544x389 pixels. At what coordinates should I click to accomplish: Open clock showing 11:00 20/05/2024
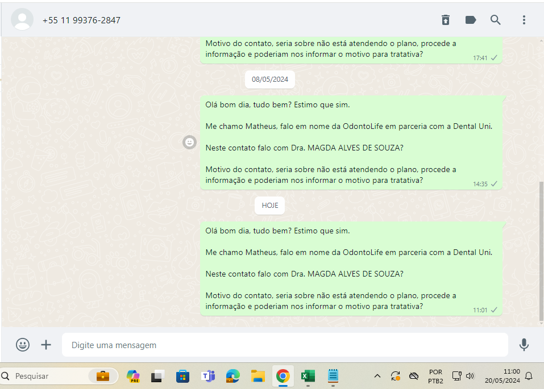503,376
